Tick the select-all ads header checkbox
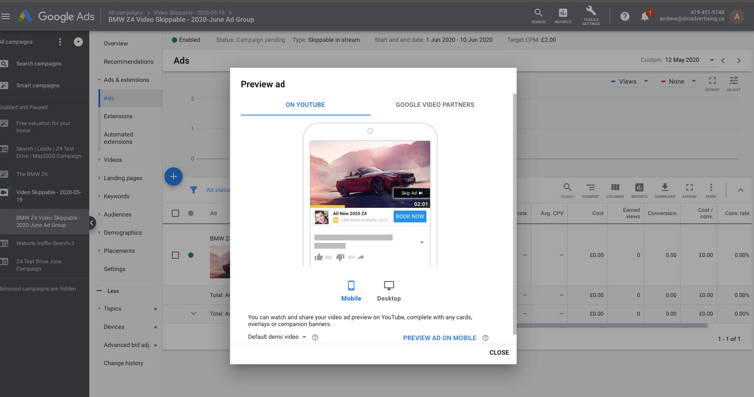The height and width of the screenshot is (397, 754). tap(175, 213)
